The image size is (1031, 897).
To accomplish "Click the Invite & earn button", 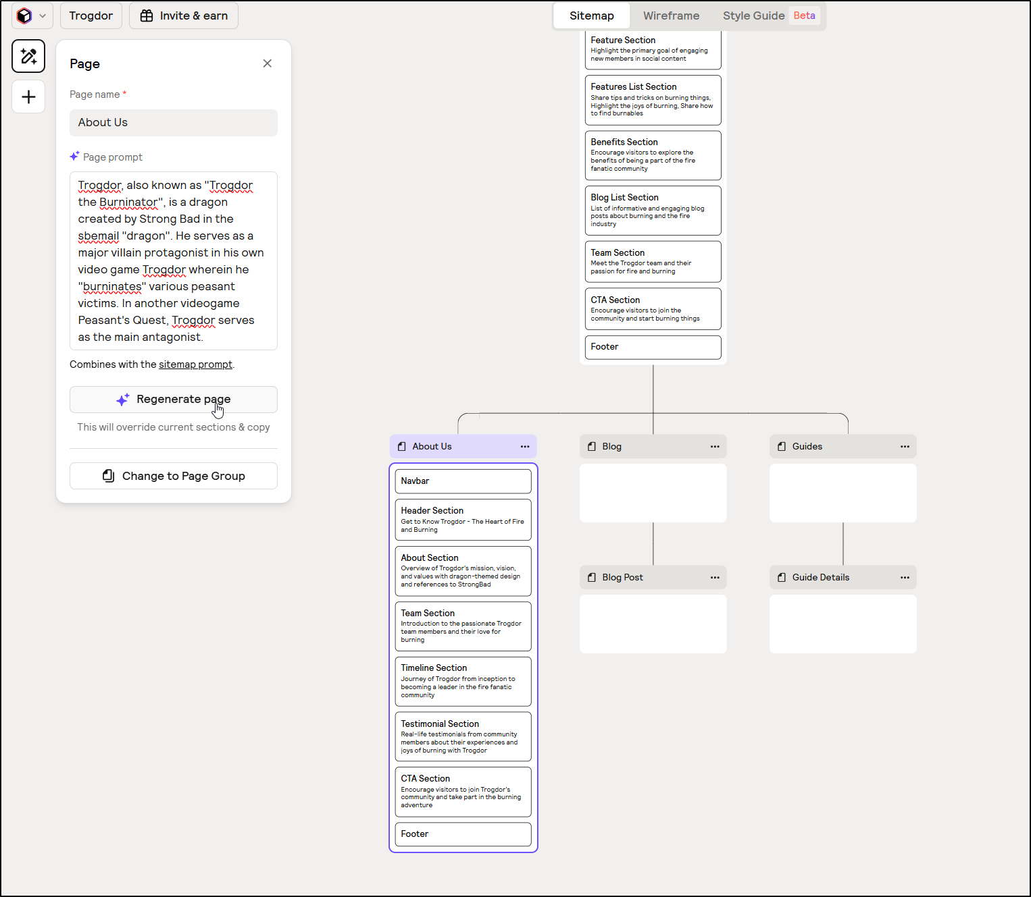I will pyautogui.click(x=184, y=16).
